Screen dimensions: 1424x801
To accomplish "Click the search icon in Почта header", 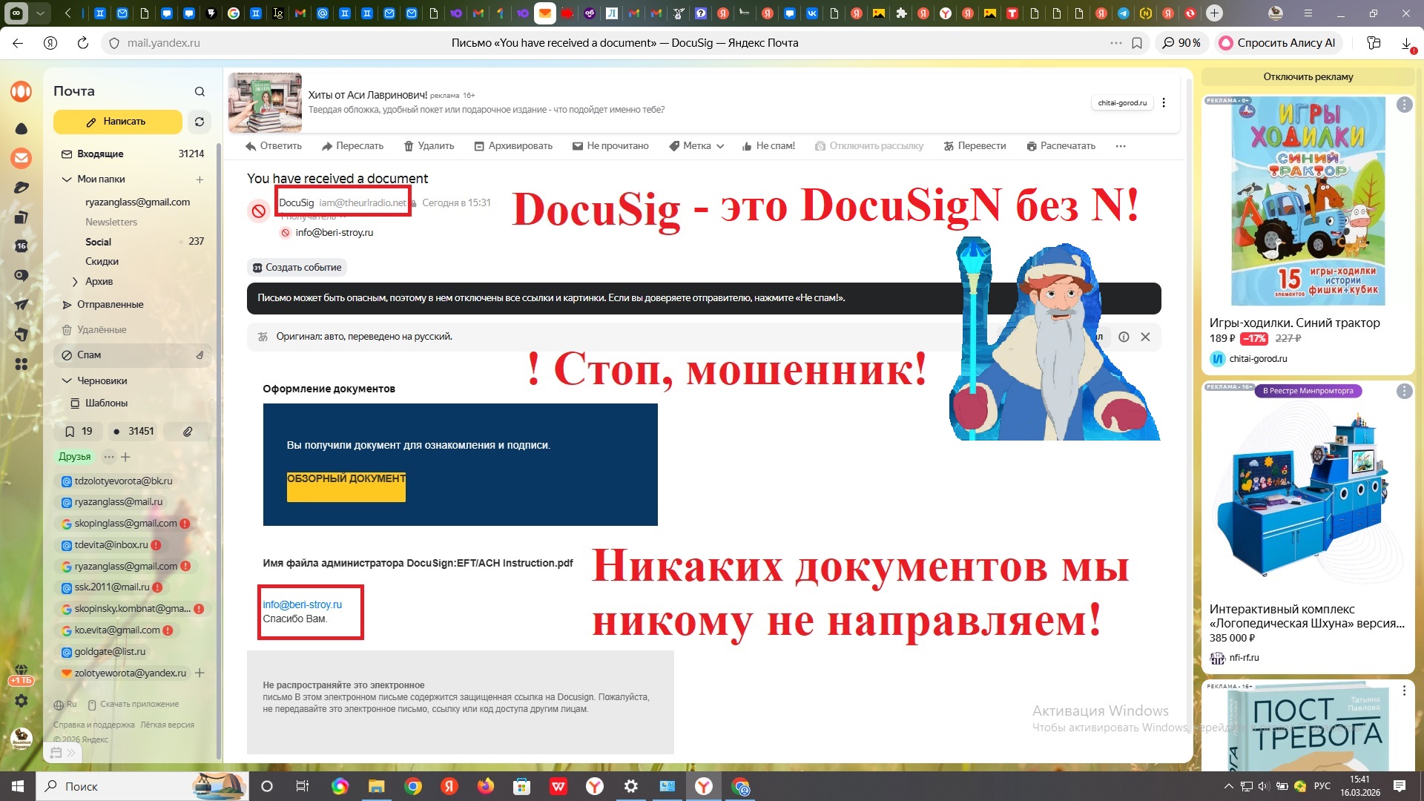I will coord(200,91).
